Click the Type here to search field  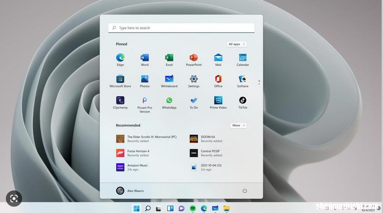(181, 28)
